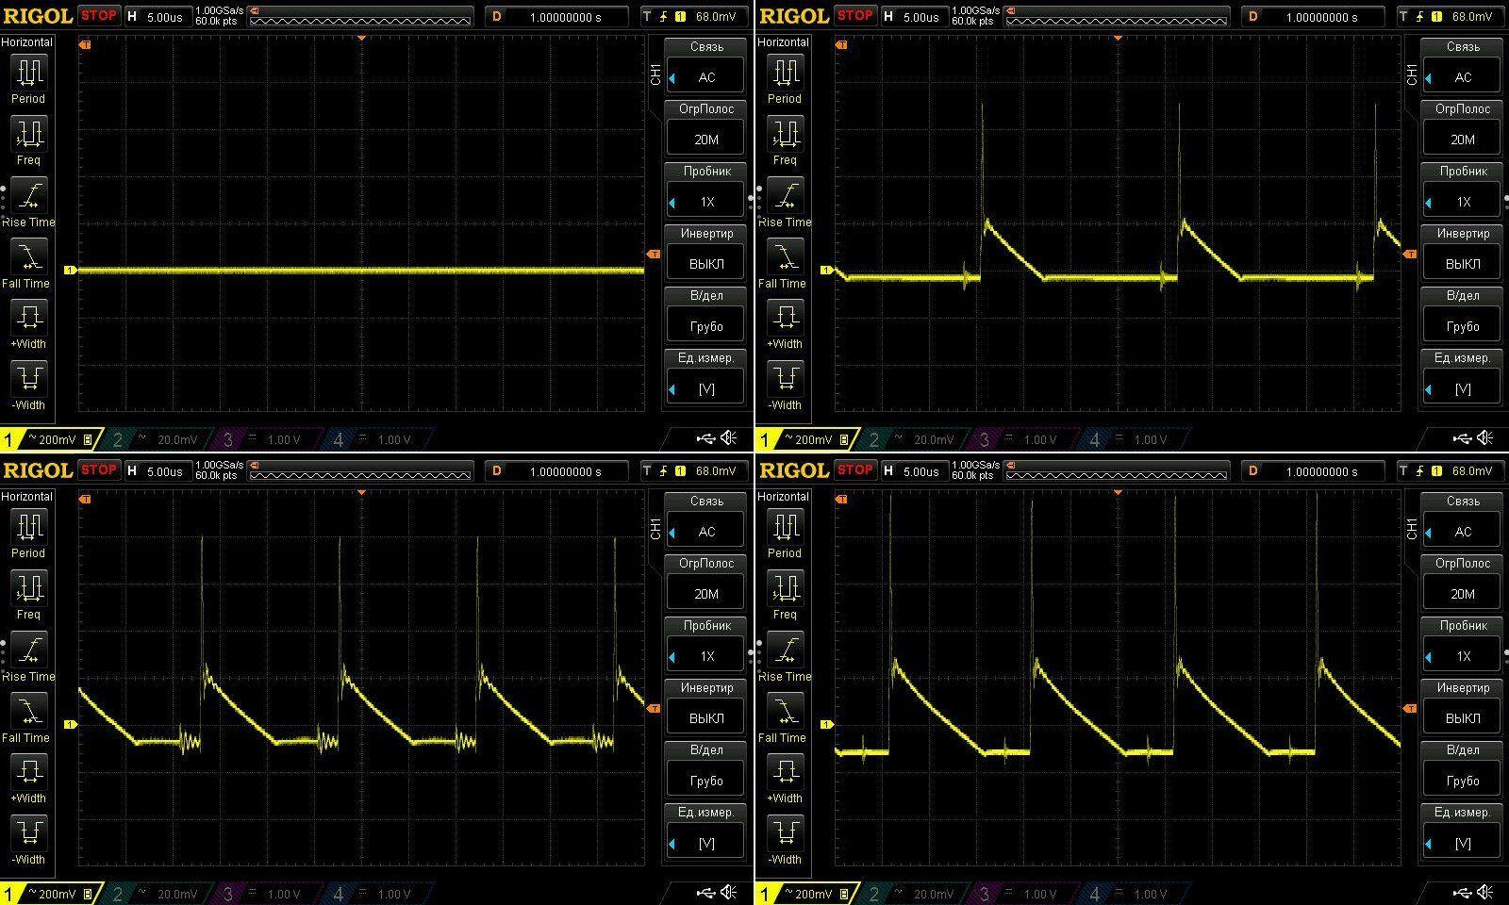Click the -Width measurement icon in top-right scope

(785, 379)
